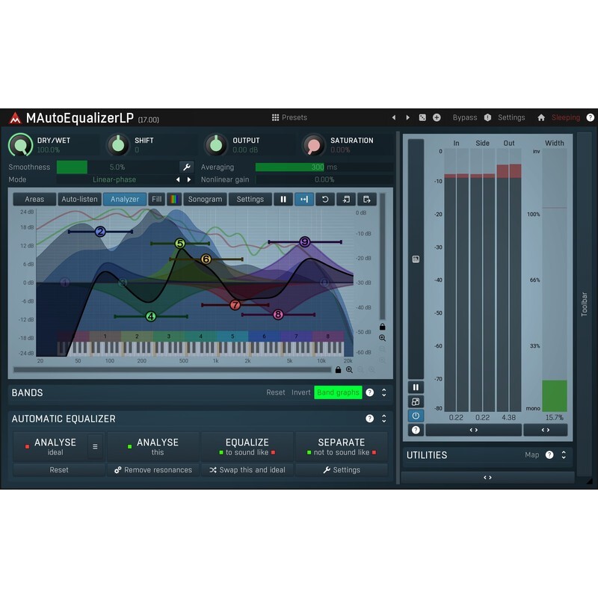Adjust the SHIFT knob

tap(118, 145)
